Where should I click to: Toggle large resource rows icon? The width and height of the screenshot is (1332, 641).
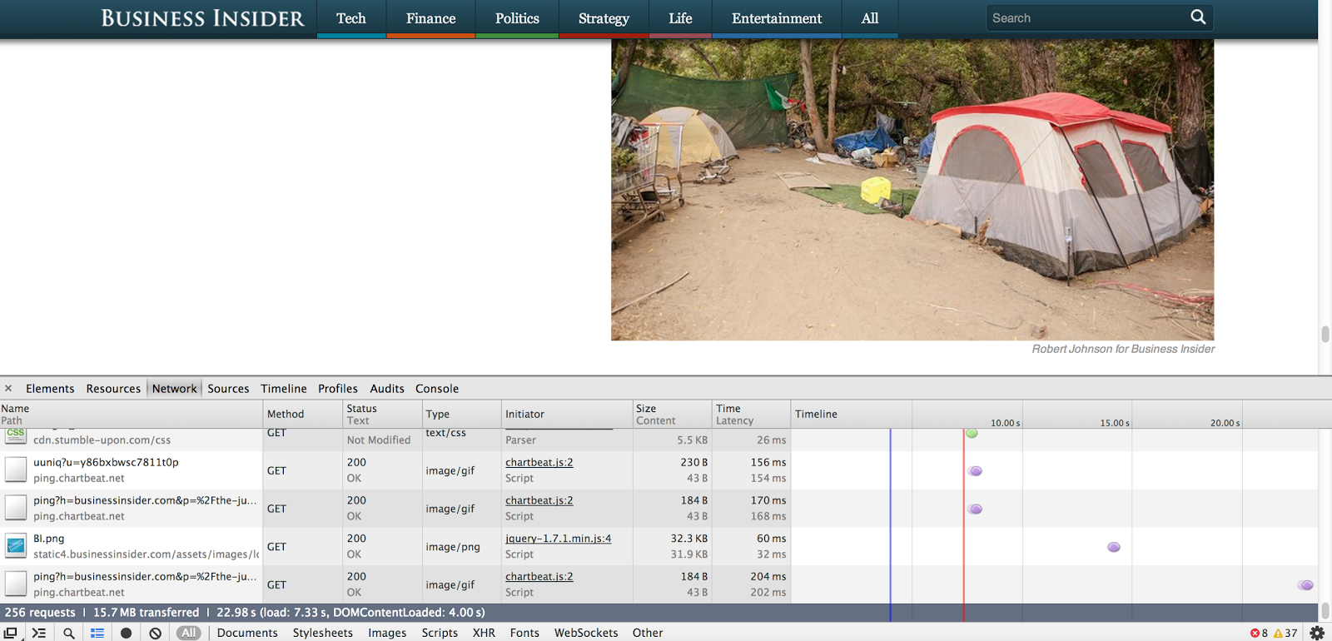coord(97,633)
